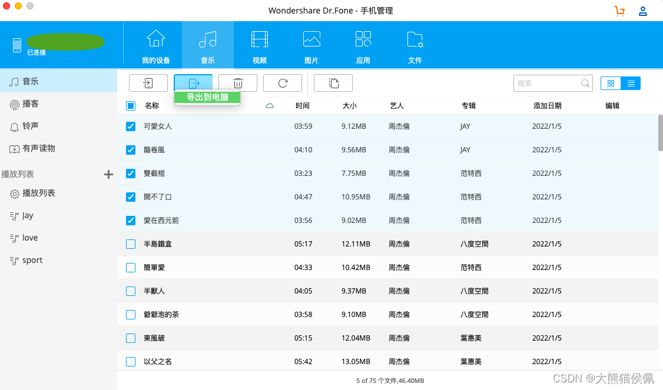Check the 東風破 checkbox
663x390 pixels.
click(131, 338)
